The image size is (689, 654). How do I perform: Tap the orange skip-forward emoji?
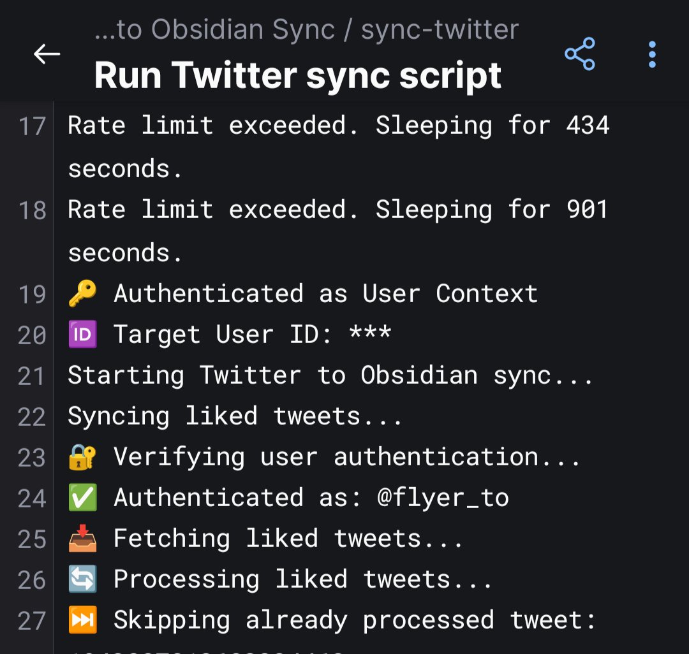(82, 620)
